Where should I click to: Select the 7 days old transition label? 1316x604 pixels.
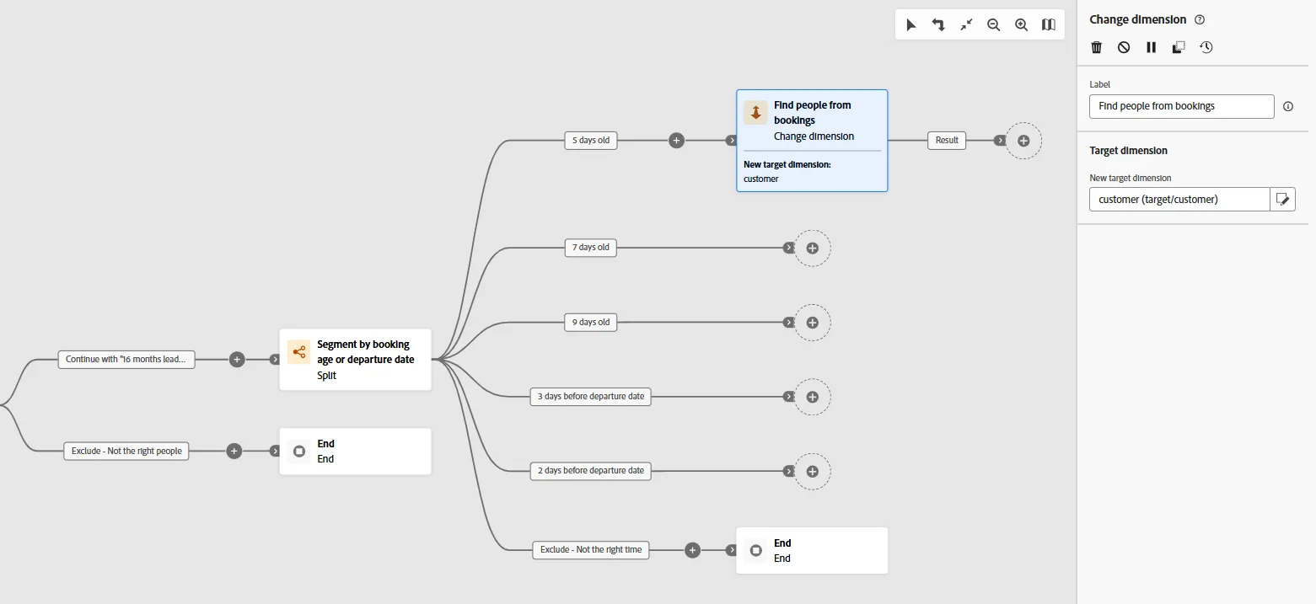point(591,248)
